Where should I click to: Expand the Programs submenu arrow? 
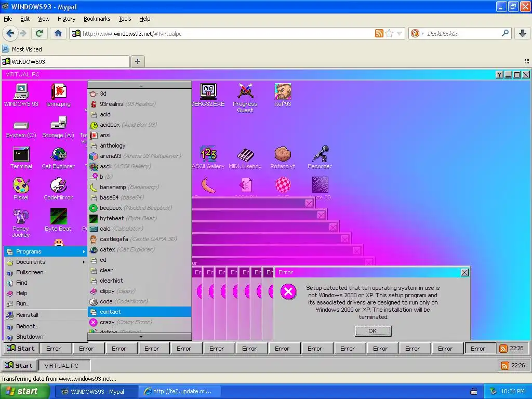pos(84,252)
